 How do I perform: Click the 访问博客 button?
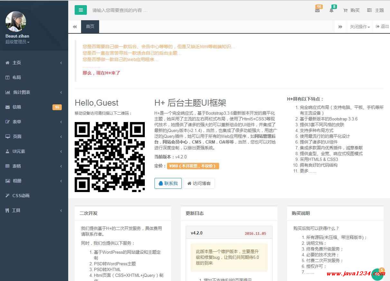[x=199, y=183]
